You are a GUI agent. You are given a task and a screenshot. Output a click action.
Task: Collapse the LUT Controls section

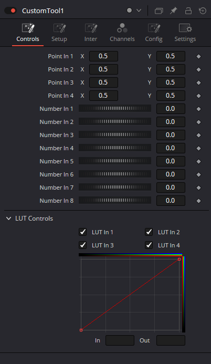pos(8,219)
